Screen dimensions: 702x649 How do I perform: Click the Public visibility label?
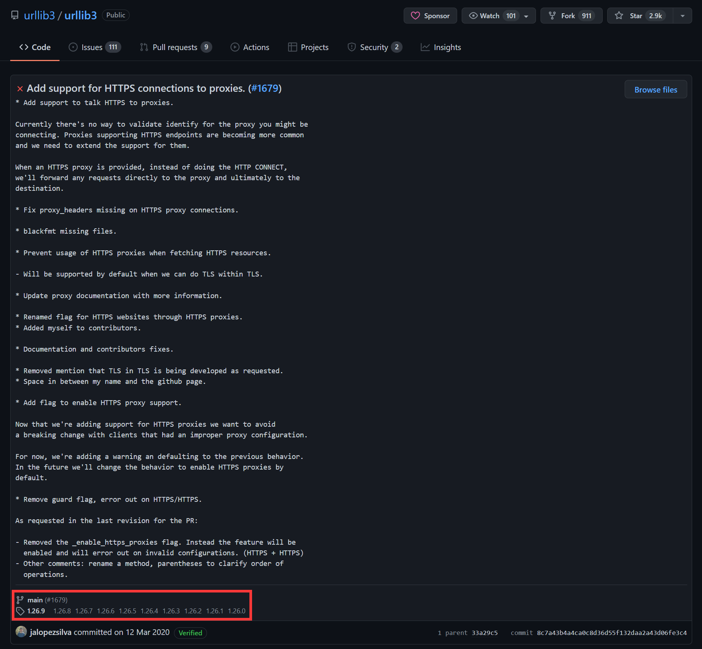click(116, 15)
